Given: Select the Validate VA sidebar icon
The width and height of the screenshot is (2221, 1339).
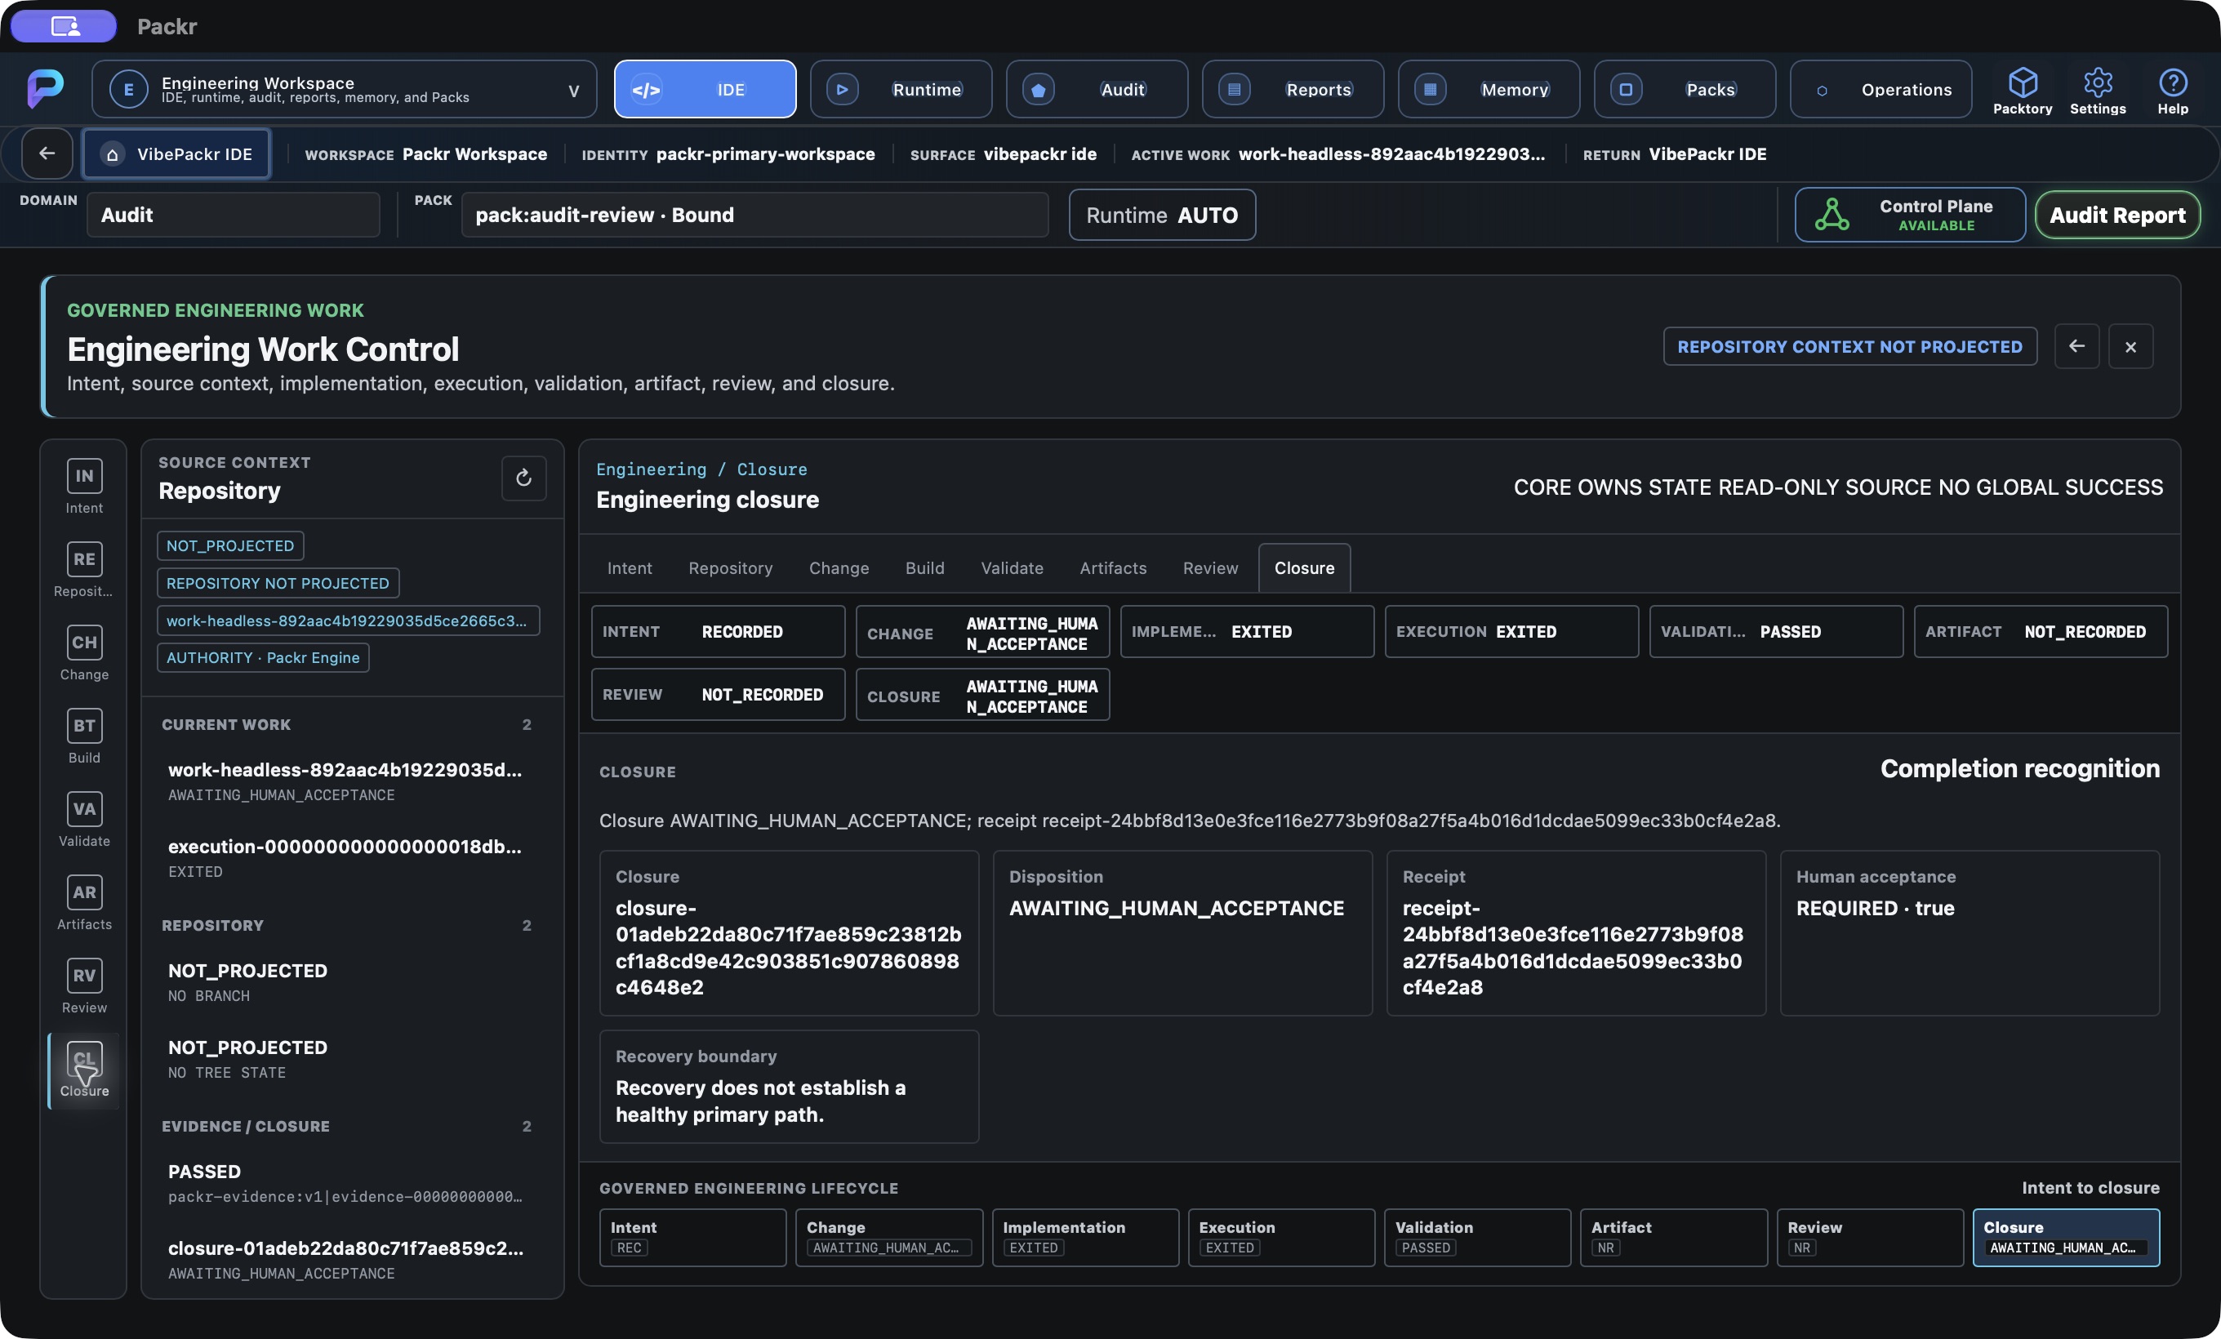Looking at the screenshot, I should [x=84, y=809].
